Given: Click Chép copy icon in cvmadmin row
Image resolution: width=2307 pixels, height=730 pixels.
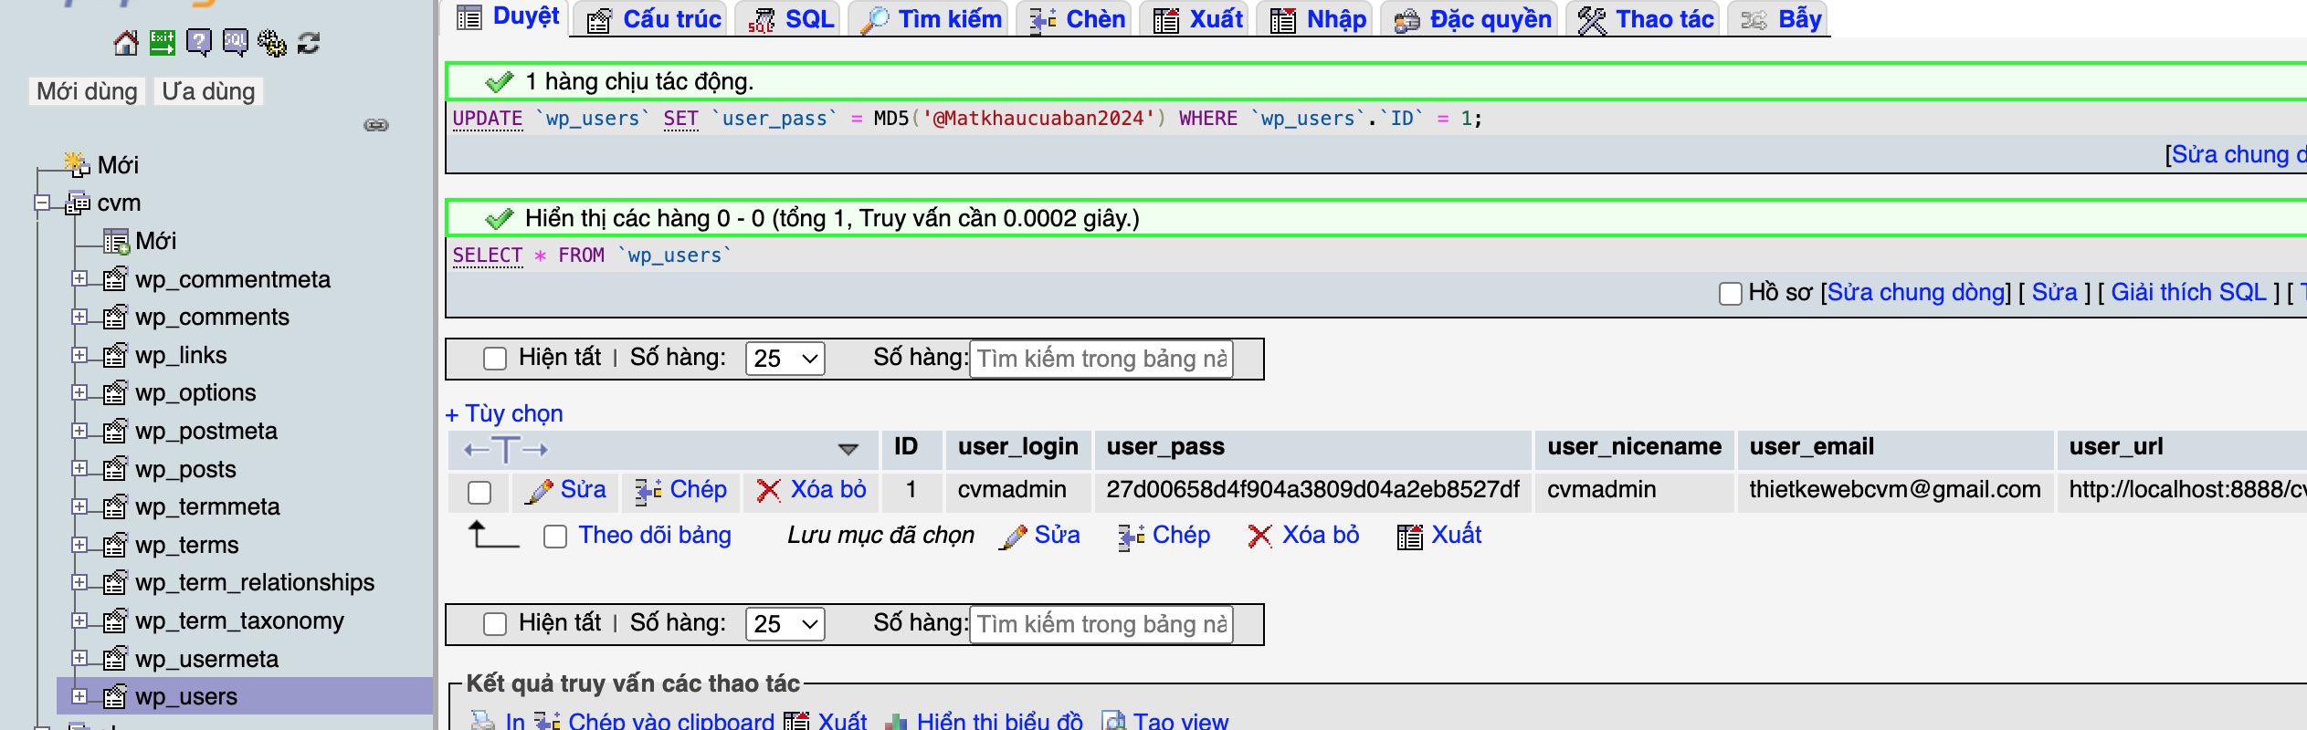Looking at the screenshot, I should [648, 491].
